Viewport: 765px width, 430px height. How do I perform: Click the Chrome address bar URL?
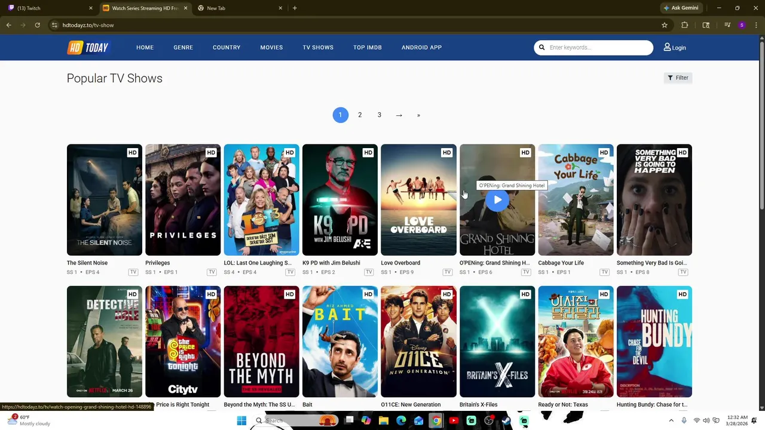coord(88,25)
